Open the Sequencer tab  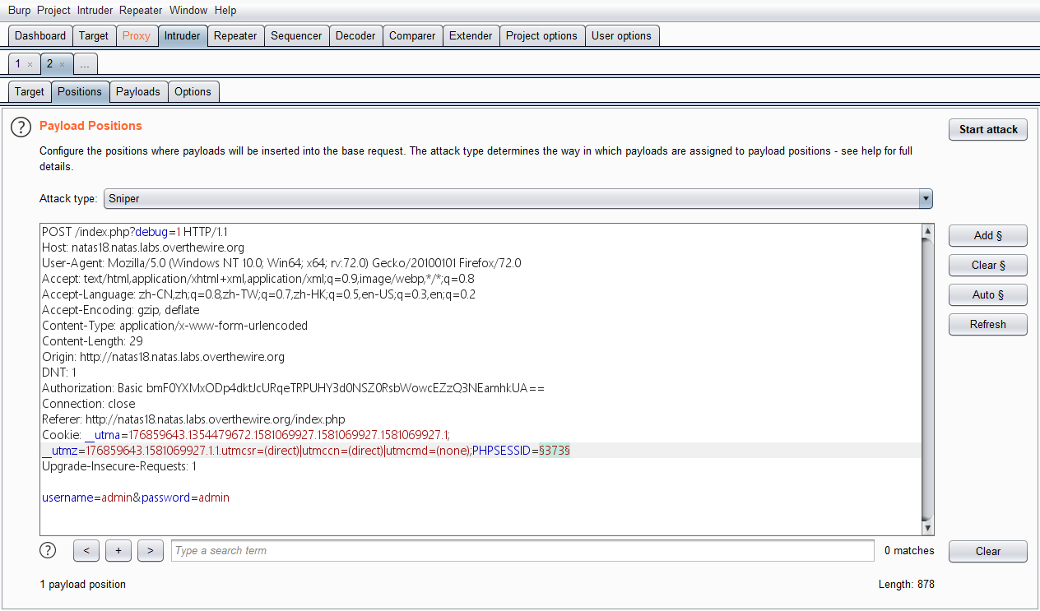[x=296, y=36]
